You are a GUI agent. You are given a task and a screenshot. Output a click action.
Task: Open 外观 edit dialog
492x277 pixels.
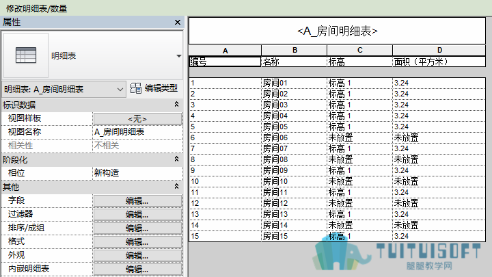[137, 255]
